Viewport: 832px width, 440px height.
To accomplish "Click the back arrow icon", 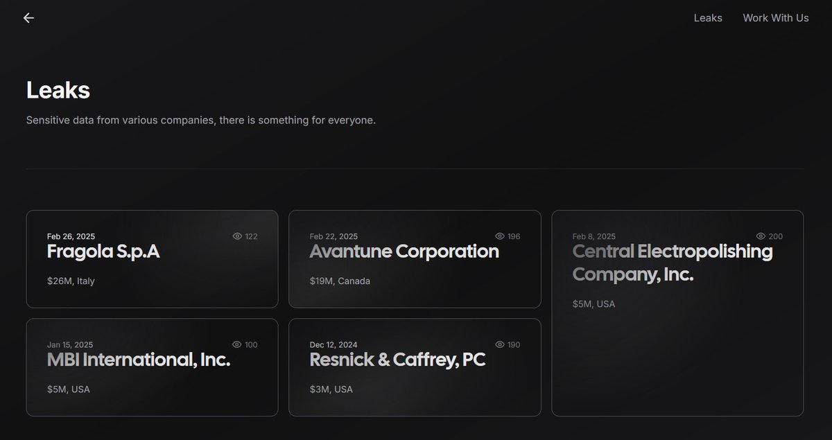I will 28,18.
